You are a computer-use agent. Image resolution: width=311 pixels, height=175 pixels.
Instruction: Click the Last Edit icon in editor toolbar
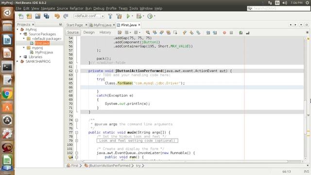pyautogui.click(x=120, y=33)
